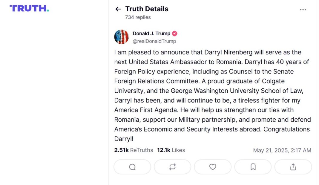
Task: Like the post with the heart
Action: (x=213, y=167)
